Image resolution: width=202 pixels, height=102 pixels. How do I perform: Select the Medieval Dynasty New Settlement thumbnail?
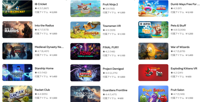click(x=17, y=51)
